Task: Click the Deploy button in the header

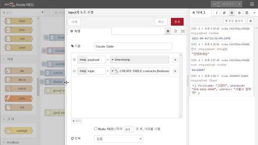Action: [x=224, y=4]
